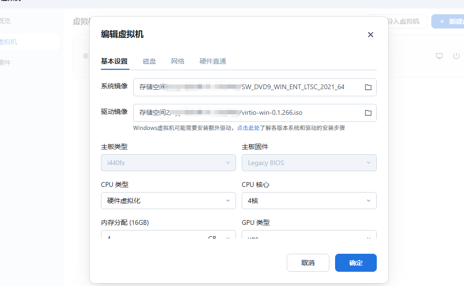The width and height of the screenshot is (464, 286).
Task: Select the 基本设置 tab
Action: pyautogui.click(x=114, y=61)
